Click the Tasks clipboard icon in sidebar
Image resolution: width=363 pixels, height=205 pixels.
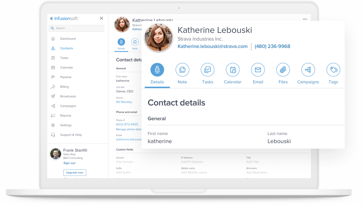[53, 58]
